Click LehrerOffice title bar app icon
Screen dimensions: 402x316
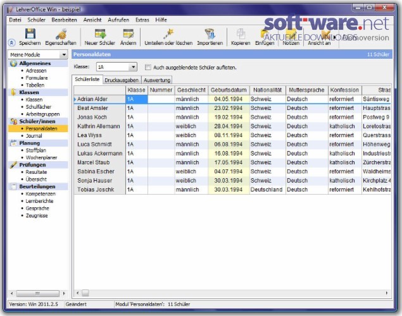(x=10, y=9)
